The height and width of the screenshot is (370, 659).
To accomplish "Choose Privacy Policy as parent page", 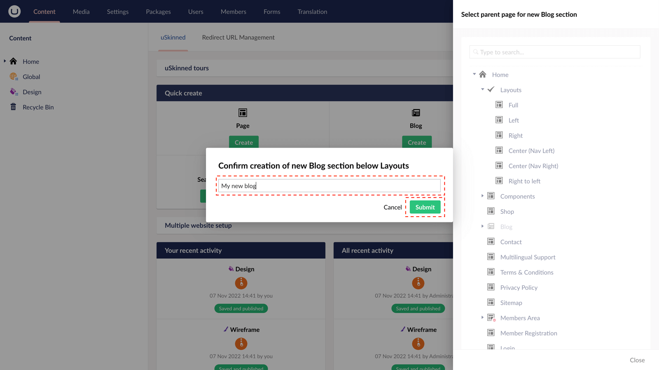I will pos(519,287).
